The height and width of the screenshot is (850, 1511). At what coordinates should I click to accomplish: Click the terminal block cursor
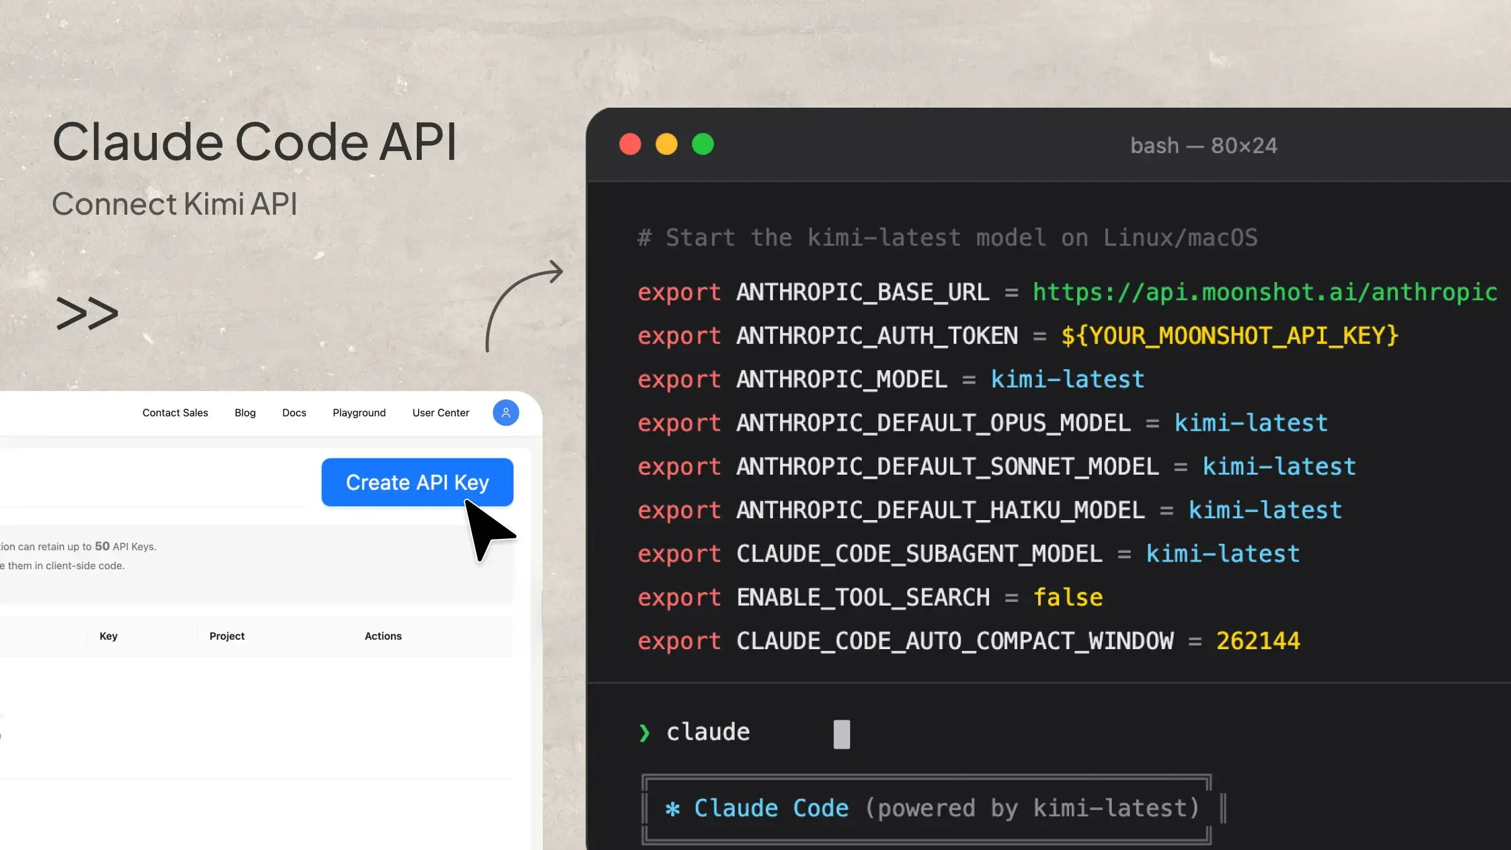[842, 734]
